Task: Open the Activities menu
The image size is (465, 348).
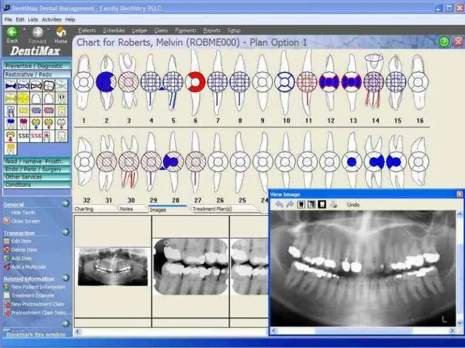Action: (x=51, y=19)
